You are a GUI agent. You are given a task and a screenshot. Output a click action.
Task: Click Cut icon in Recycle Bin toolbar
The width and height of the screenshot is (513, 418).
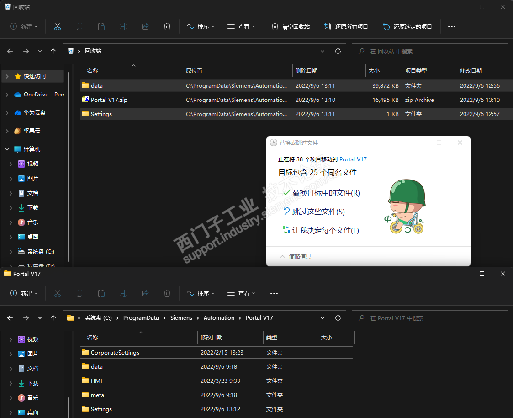point(58,27)
